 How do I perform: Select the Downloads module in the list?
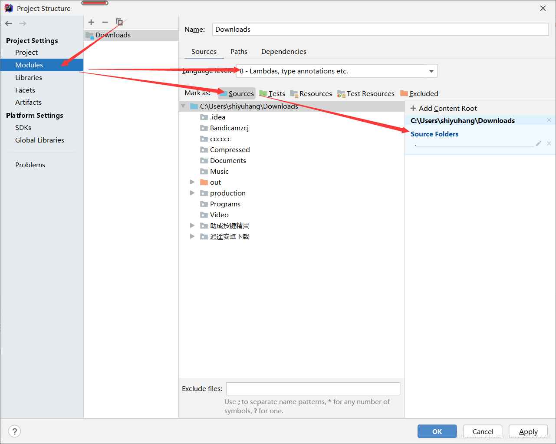coord(131,35)
